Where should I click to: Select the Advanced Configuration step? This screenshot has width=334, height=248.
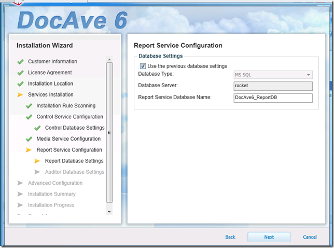pyautogui.click(x=55, y=183)
